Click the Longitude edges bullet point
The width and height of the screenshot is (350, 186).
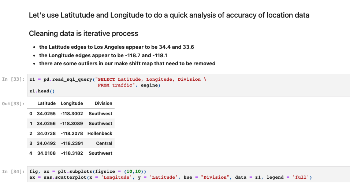(x=103, y=55)
